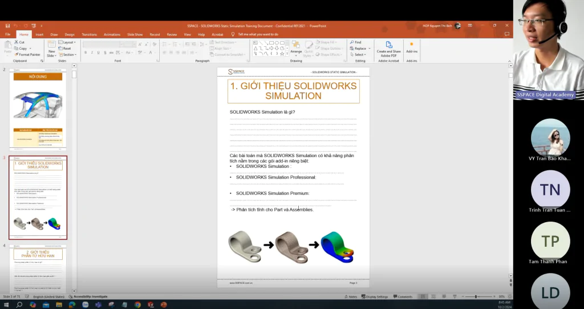This screenshot has height=309, width=584.
Task: Decrease the font size
Action: (146, 44)
